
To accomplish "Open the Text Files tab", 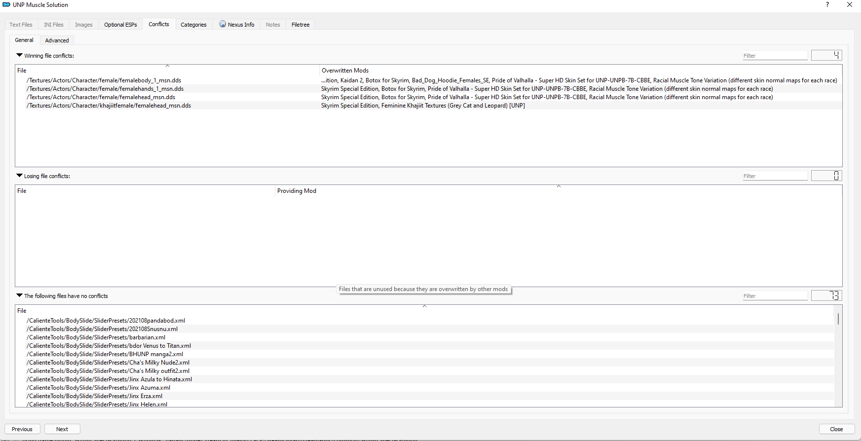I will click(21, 25).
